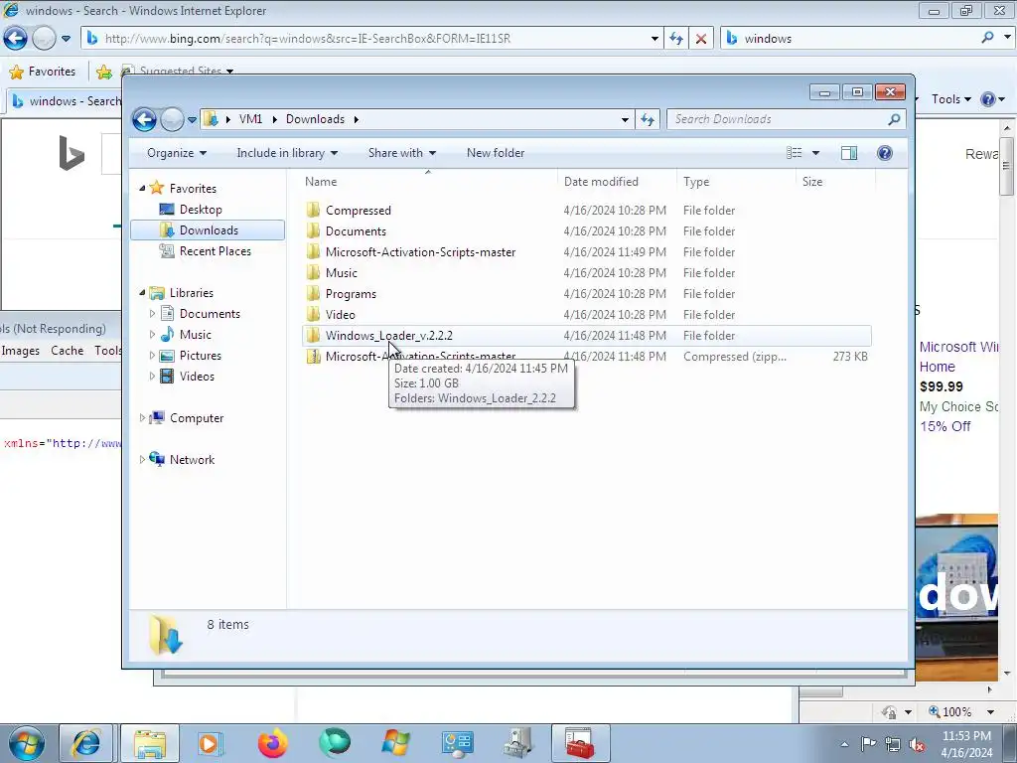Open the address bar history dropdown in Explorer
This screenshot has height=763, width=1017.
(625, 120)
